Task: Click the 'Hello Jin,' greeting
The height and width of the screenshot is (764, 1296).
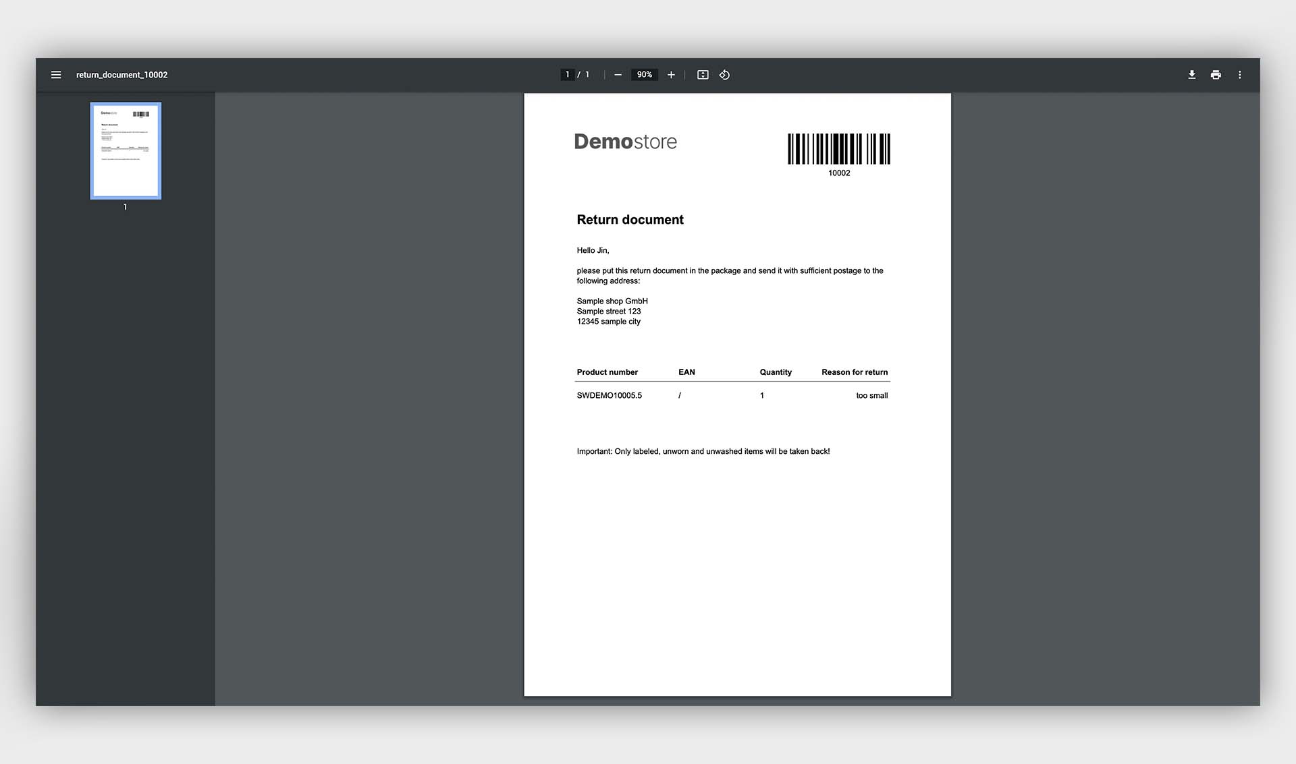Action: [x=593, y=250]
